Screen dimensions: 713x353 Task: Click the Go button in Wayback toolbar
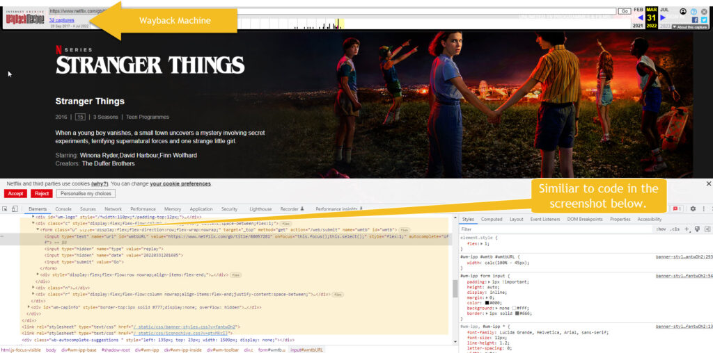(625, 11)
